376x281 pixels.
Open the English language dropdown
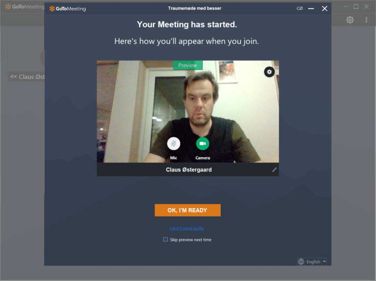point(312,261)
